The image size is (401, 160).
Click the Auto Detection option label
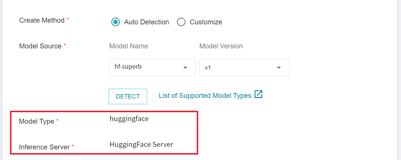146,22
